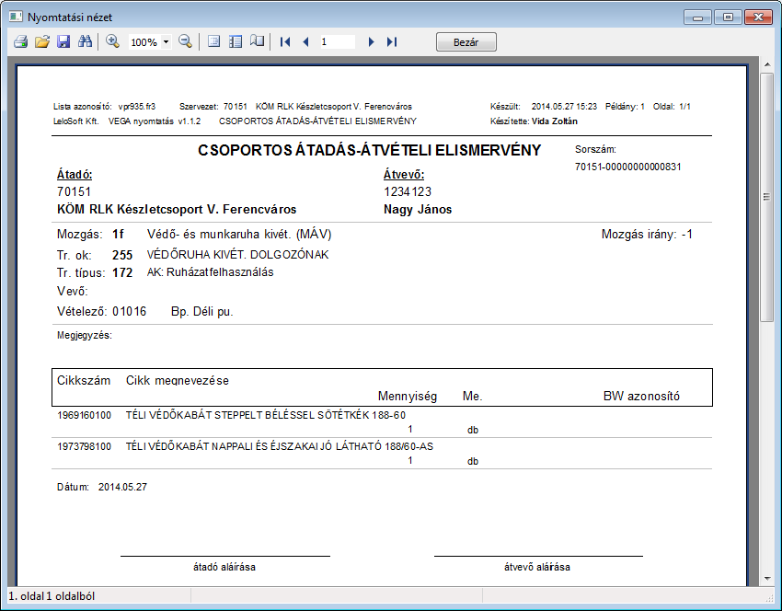Save the report with floppy icon
Image resolution: width=782 pixels, height=611 pixels.
(63, 42)
